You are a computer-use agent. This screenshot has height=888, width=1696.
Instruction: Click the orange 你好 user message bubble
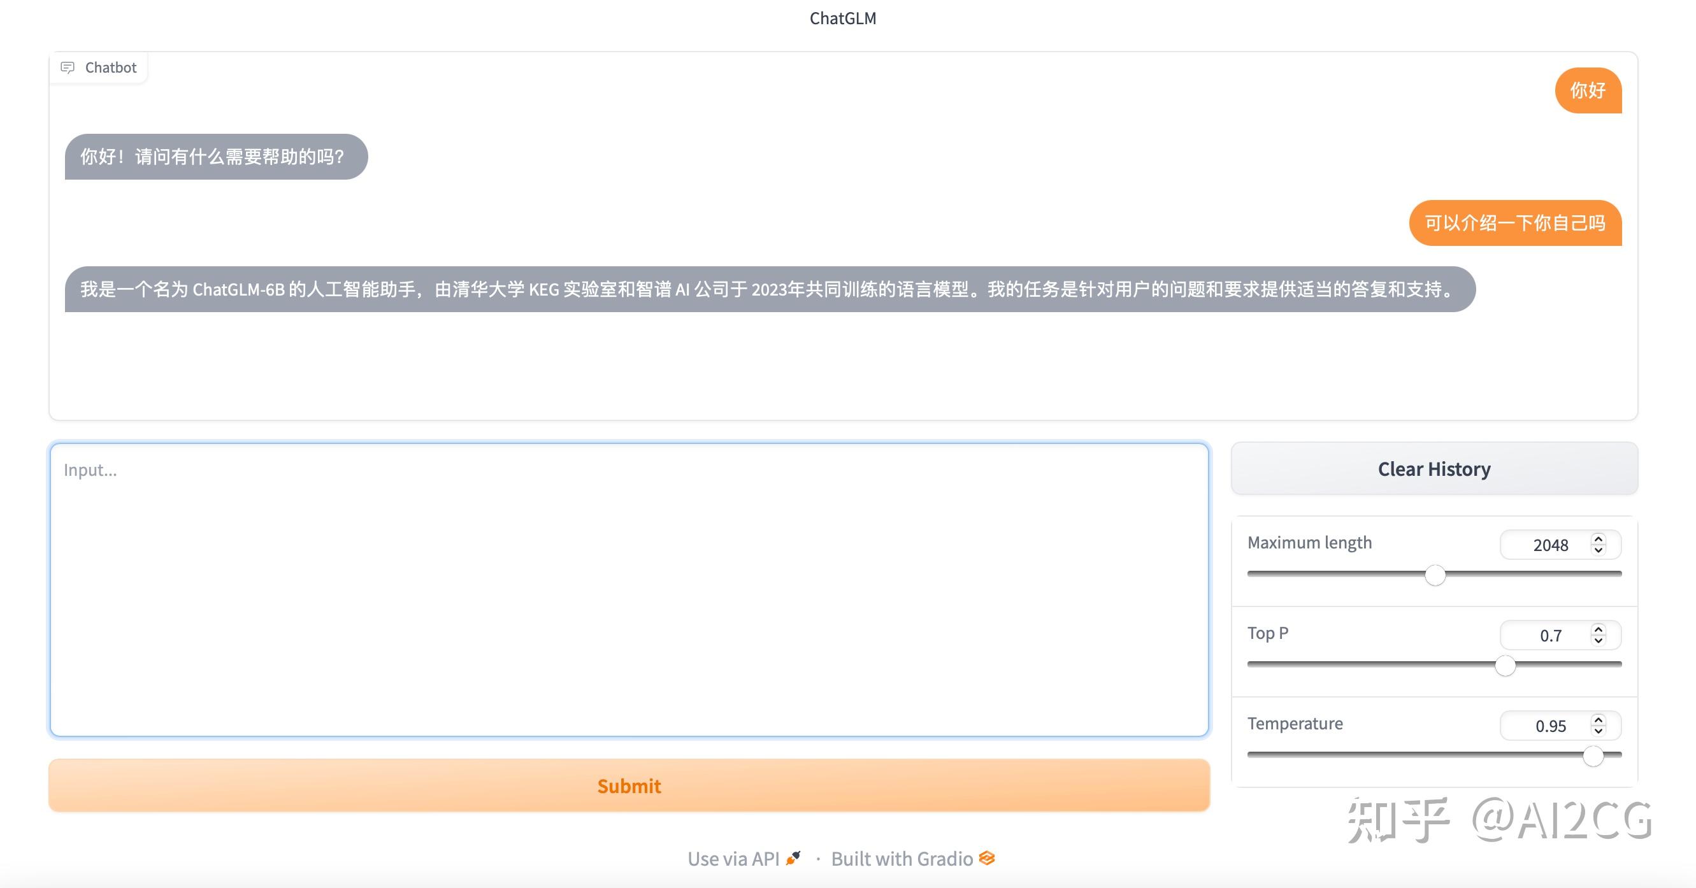point(1588,91)
